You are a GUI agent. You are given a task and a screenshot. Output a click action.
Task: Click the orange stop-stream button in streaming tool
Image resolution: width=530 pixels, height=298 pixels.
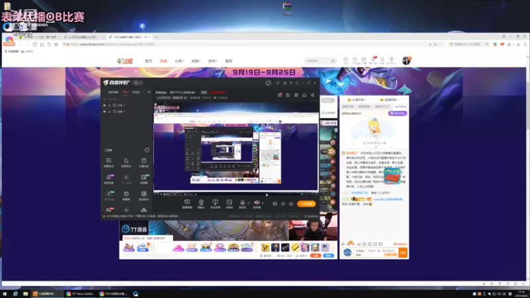pos(306,204)
